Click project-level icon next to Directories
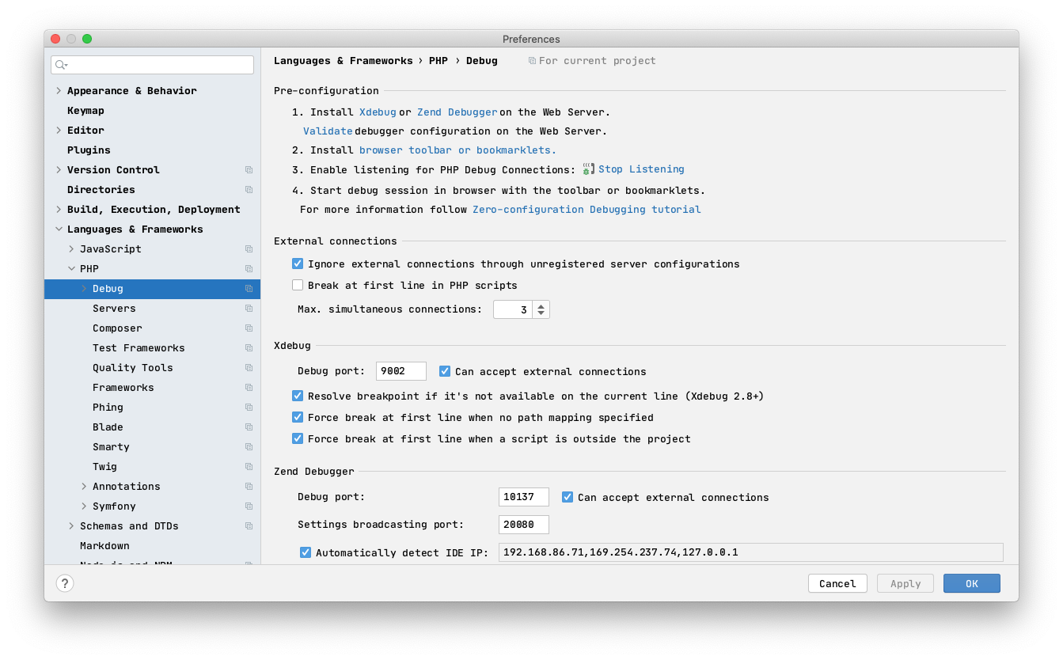The image size is (1063, 660). coord(249,190)
